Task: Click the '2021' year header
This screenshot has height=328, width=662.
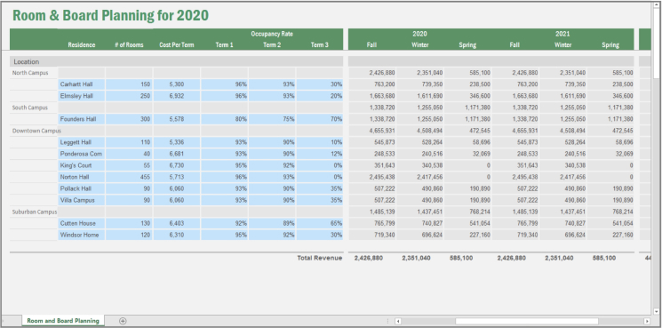Action: point(562,34)
